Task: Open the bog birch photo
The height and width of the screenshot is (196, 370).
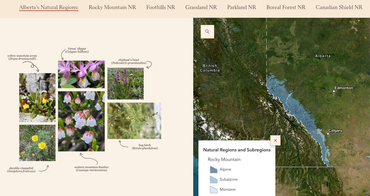Action: pyautogui.click(x=134, y=120)
